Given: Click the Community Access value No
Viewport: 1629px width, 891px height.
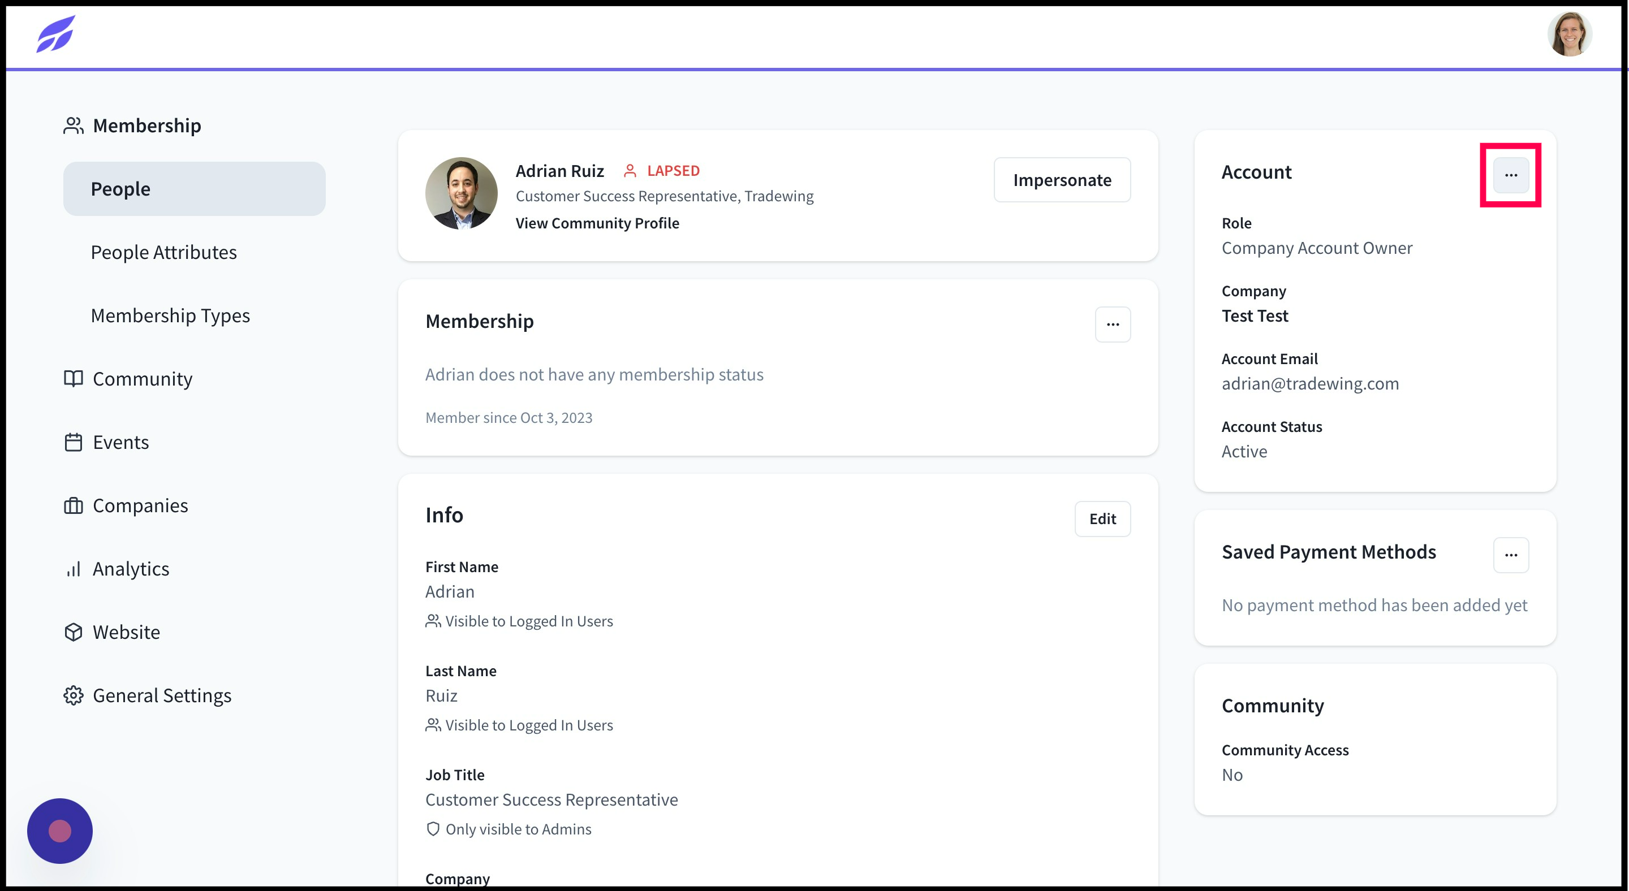Looking at the screenshot, I should coord(1232,775).
